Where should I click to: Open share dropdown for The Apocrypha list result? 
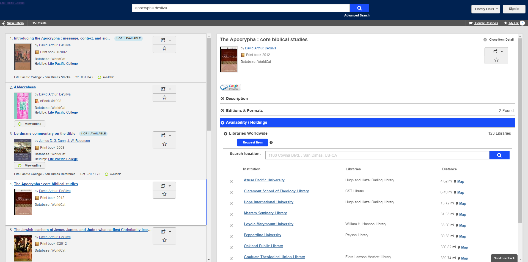click(164, 186)
